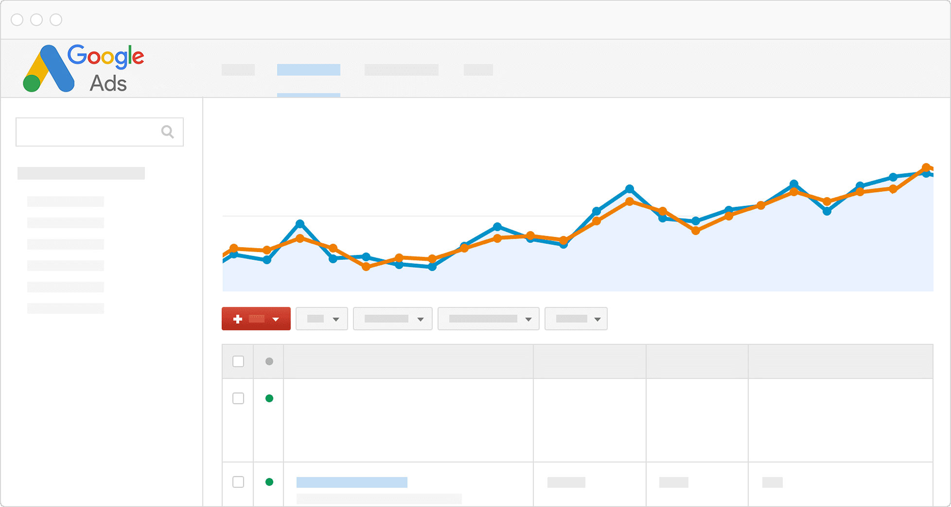Tick the select-all checkbox in table header

[x=238, y=361]
